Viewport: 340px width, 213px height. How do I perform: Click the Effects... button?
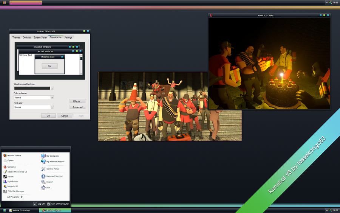[77, 101]
